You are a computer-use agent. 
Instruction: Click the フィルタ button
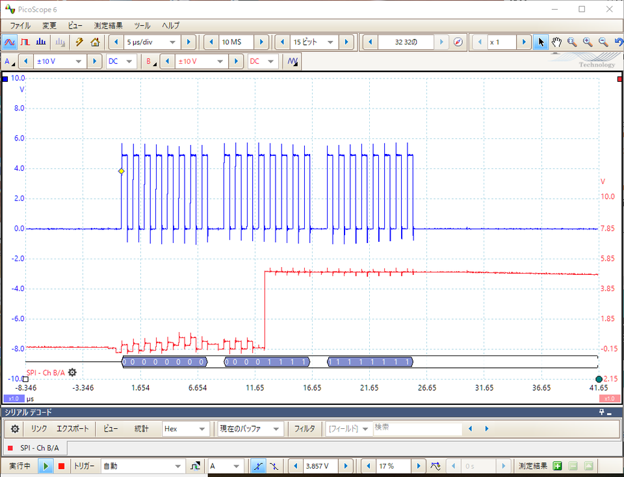[x=304, y=429]
